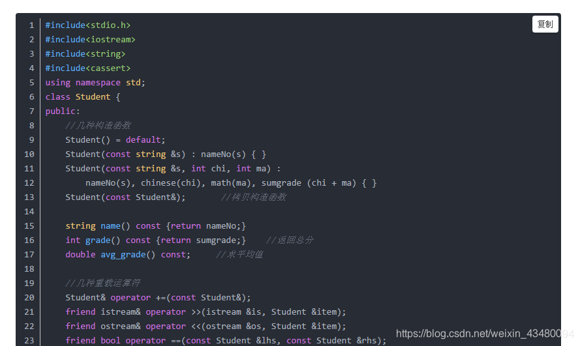The height and width of the screenshot is (346, 580).
Task: Click 'friend bool operator ==' line
Action: tap(226, 340)
